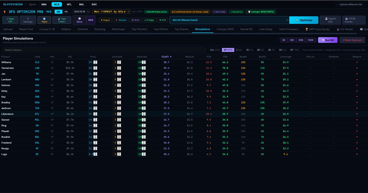Image resolution: width=368 pixels, height=193 pixels.
Task: Remove Bradley from the pool
Action: tap(357, 103)
